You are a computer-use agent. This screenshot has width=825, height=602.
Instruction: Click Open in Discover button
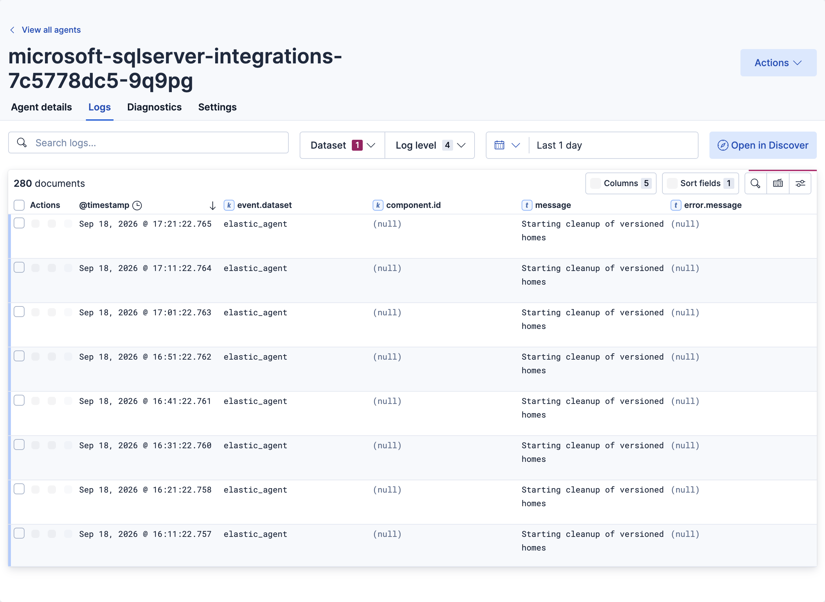[x=763, y=145]
